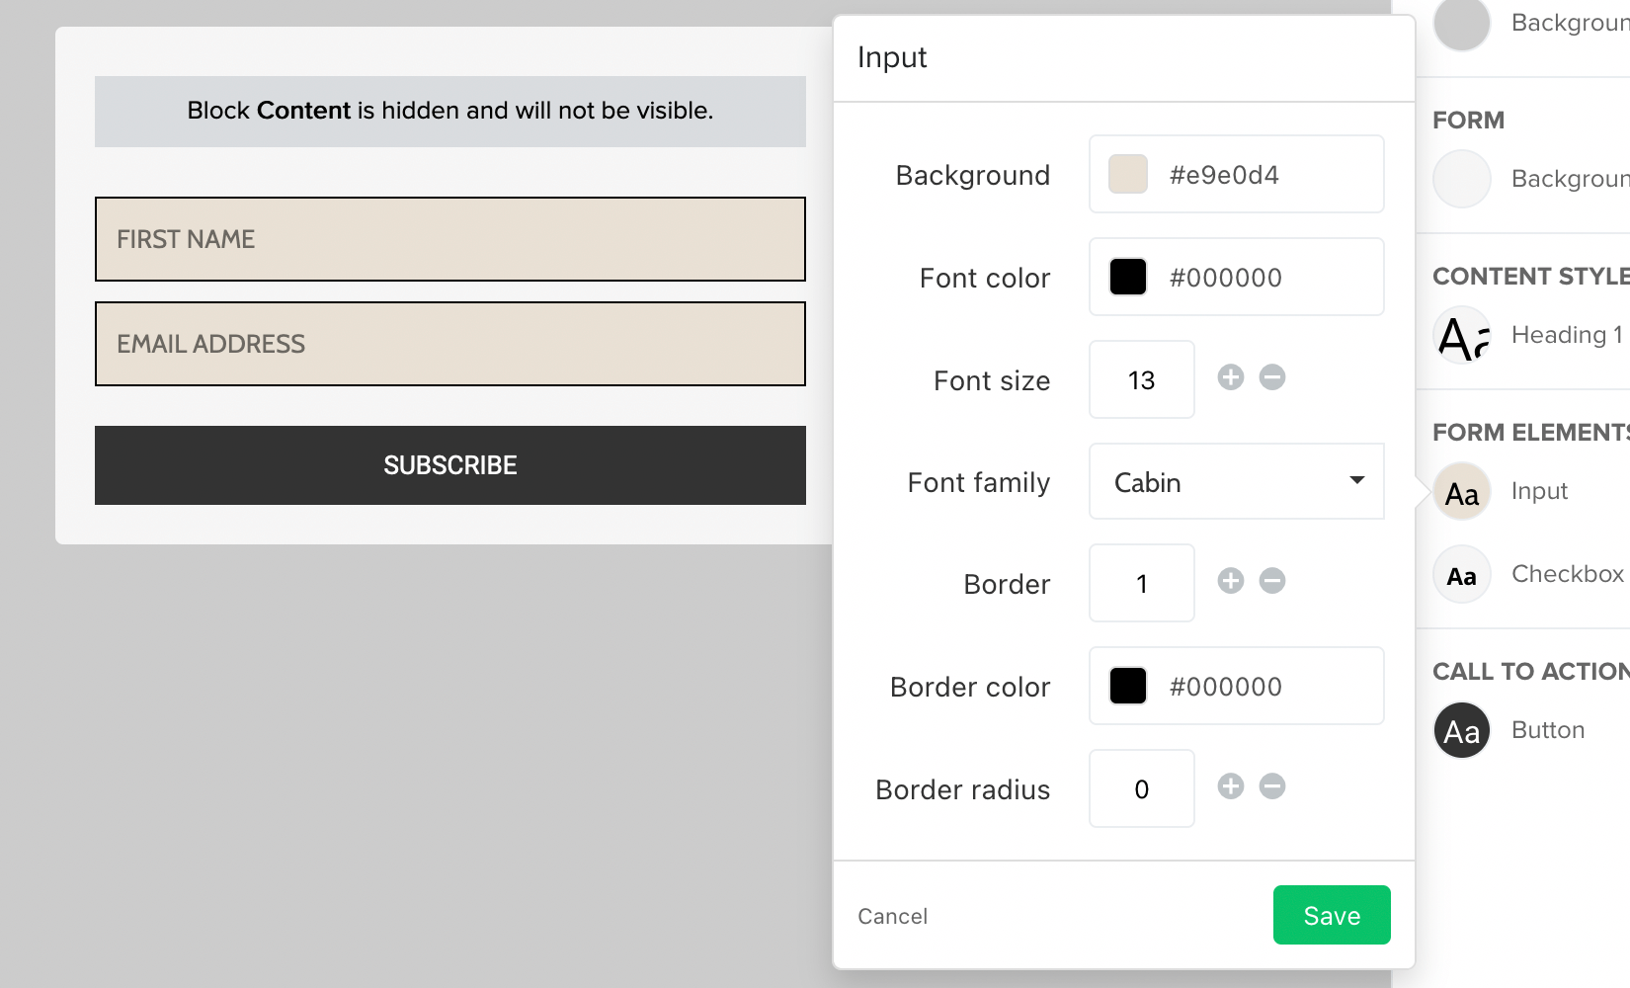Open Heading 1 content style icon

[x=1462, y=336]
